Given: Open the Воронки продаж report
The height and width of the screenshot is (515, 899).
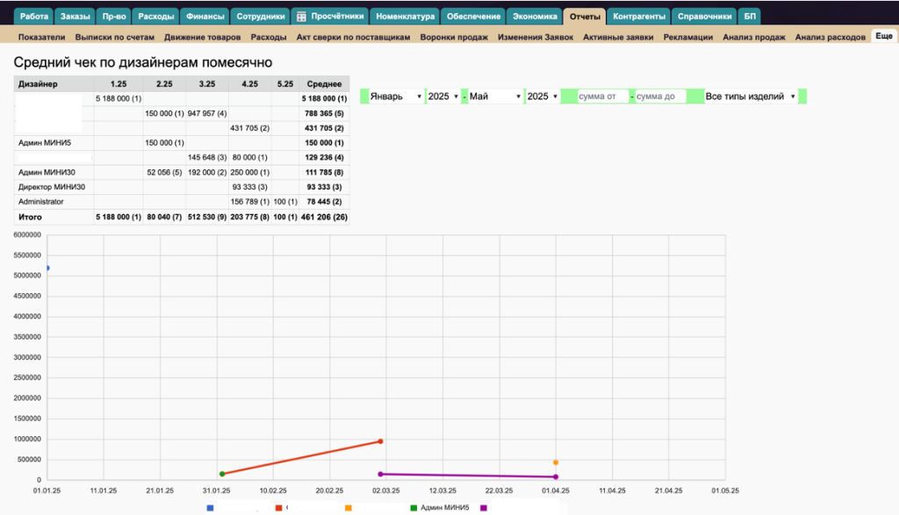Looking at the screenshot, I should (454, 38).
